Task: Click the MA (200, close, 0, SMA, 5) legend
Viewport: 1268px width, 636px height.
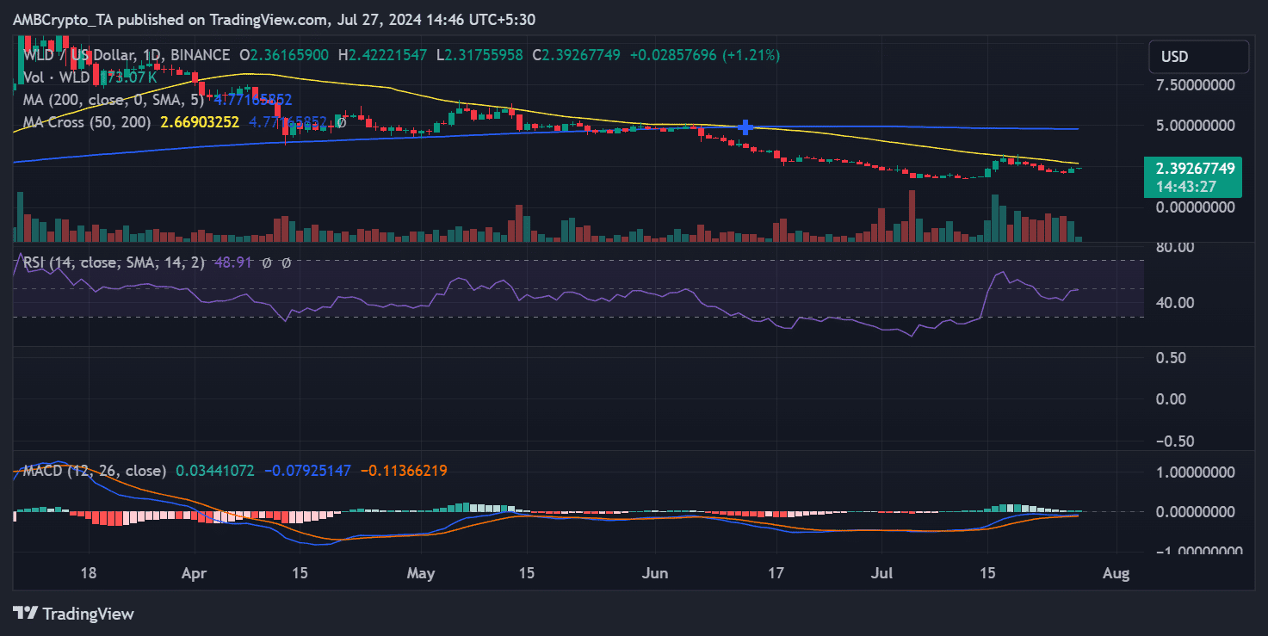Action: pos(115,100)
